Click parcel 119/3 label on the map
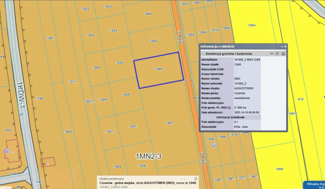325x189 pixels. [40, 99]
